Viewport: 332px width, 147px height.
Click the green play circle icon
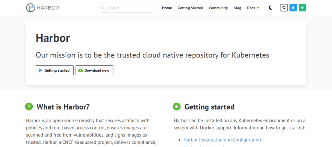pyautogui.click(x=177, y=107)
